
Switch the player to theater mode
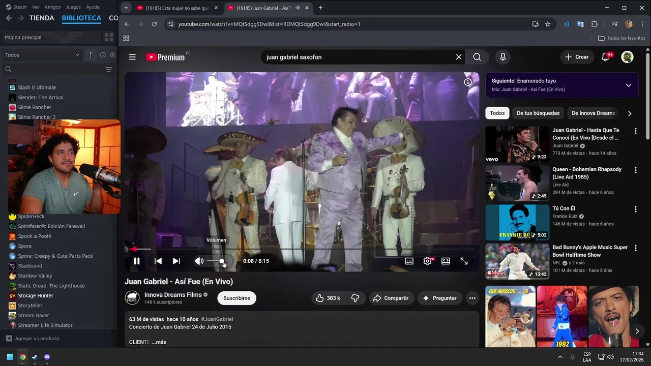(446, 261)
